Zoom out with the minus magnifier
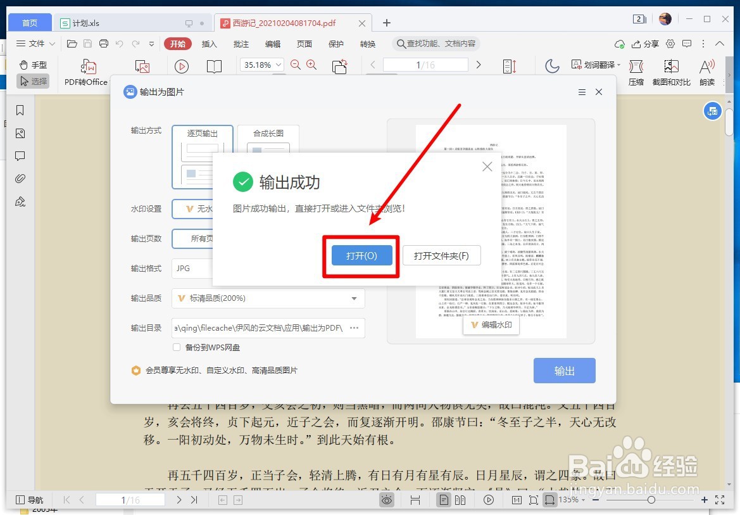The image size is (740, 515). coord(296,65)
